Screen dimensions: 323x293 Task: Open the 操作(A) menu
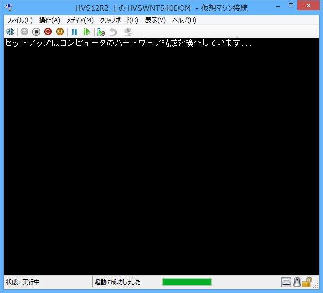pos(50,20)
